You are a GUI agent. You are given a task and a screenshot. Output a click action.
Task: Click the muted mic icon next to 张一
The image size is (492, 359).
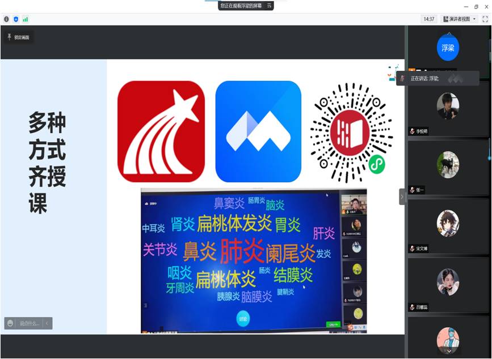(413, 190)
